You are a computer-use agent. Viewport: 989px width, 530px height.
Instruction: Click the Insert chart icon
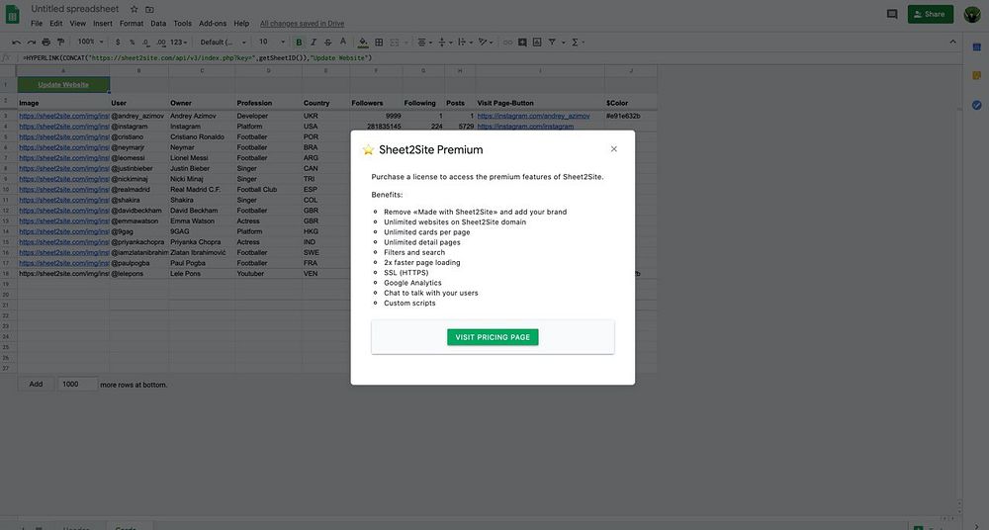tap(537, 43)
